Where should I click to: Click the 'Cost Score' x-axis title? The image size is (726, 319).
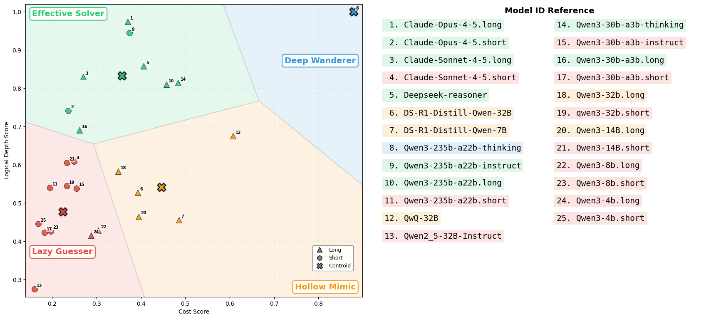194,312
